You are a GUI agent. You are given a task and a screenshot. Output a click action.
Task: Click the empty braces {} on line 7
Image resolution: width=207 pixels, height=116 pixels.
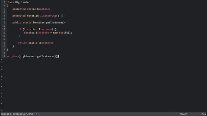(x=62, y=16)
